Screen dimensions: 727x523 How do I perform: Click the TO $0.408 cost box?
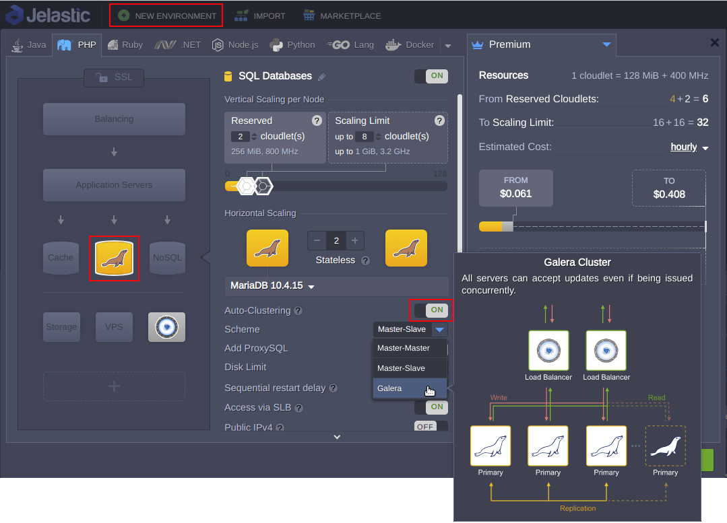coord(668,188)
